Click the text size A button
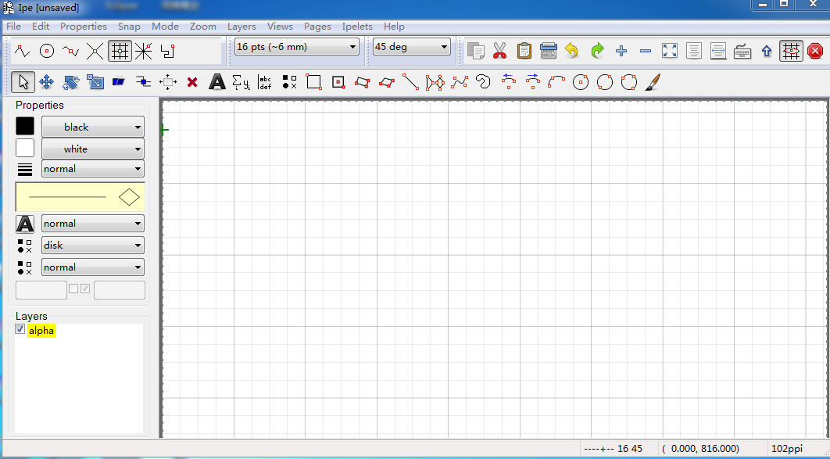 click(25, 224)
